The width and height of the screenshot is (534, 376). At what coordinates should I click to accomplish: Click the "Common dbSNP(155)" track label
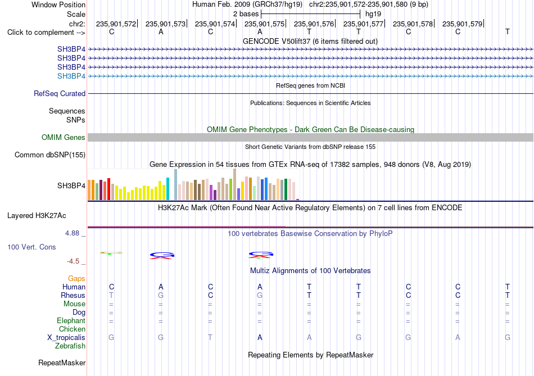pos(50,155)
